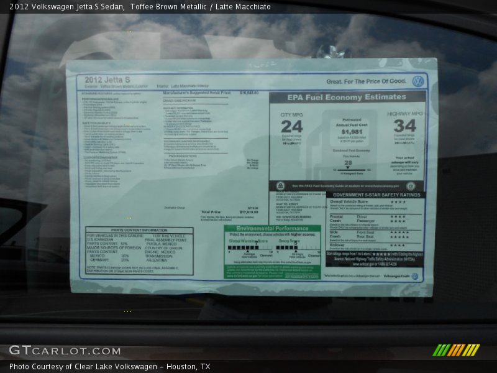The height and width of the screenshot is (373, 497).
Task: Click the total price amount $17,815.00
Action: coord(249,212)
